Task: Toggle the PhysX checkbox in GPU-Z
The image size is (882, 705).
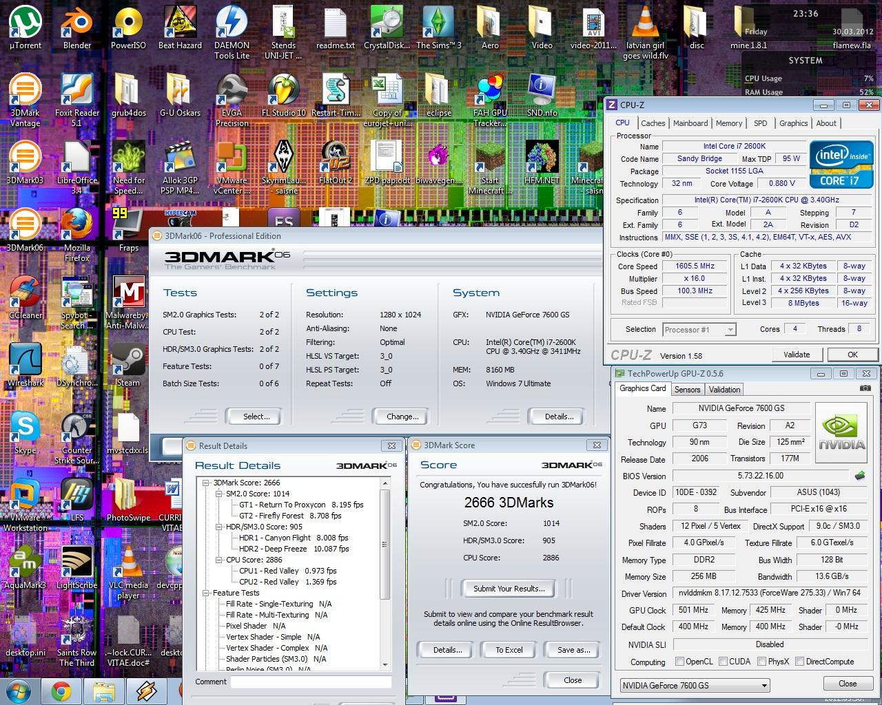Action: tap(762, 662)
